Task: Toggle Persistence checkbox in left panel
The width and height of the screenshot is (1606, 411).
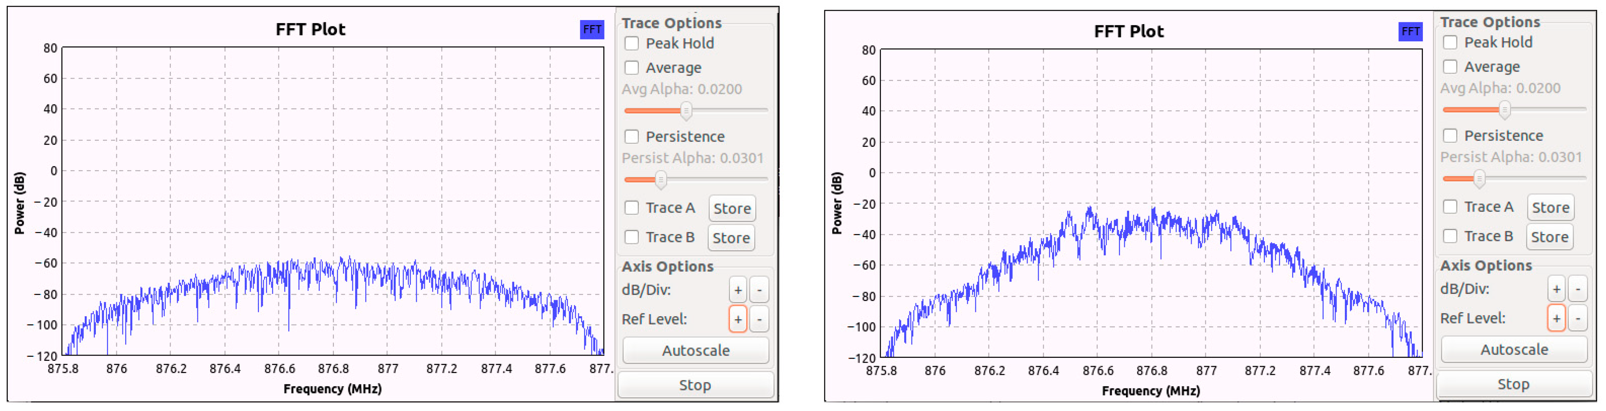Action: click(x=632, y=137)
